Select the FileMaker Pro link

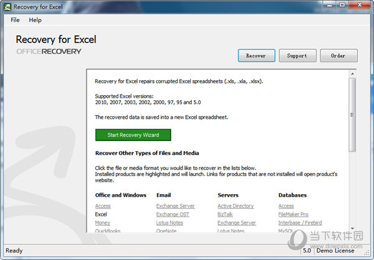coord(294,215)
